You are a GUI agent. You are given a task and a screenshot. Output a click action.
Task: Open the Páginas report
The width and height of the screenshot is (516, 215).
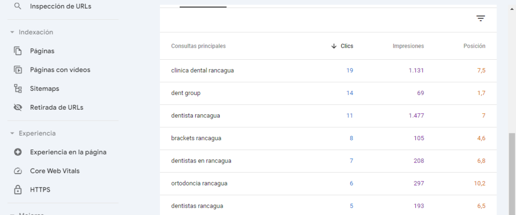42,51
